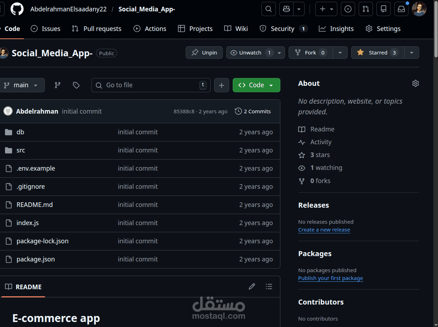
Task: Open the green Code dropdown
Action: (257, 85)
